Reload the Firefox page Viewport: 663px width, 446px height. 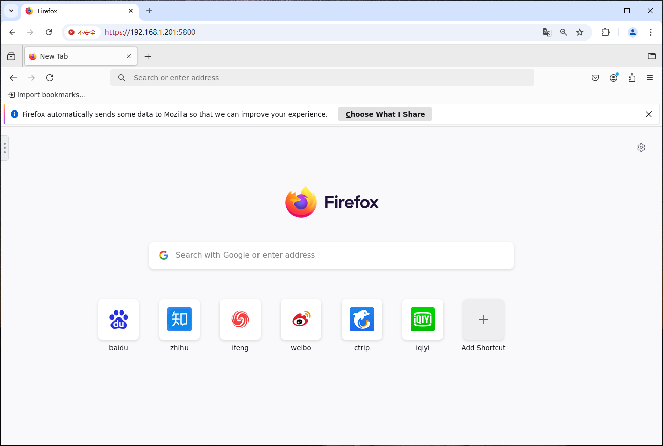coord(49,78)
